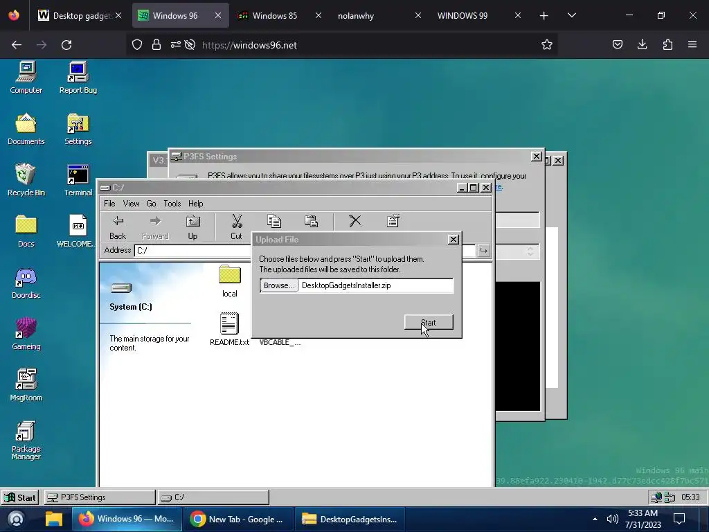
Task: Switch to the Windows 85 browser tab
Action: (279, 15)
